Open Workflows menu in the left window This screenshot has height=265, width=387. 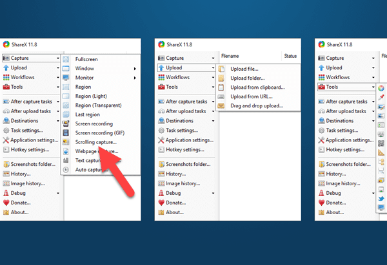click(x=31, y=77)
